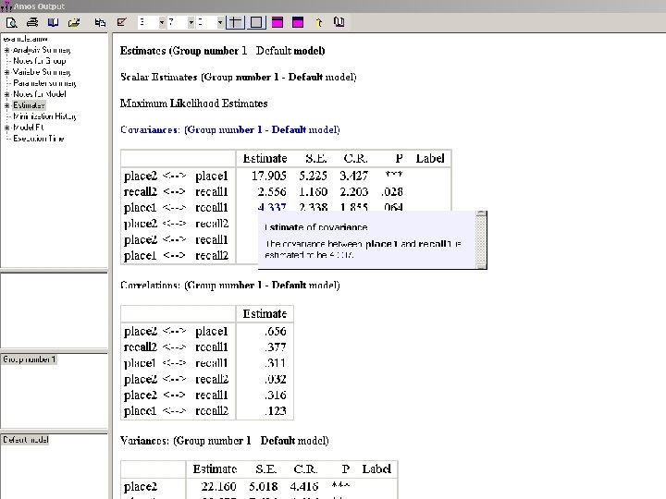Click the Copy to Clipboard toolbar icon

coord(100,22)
